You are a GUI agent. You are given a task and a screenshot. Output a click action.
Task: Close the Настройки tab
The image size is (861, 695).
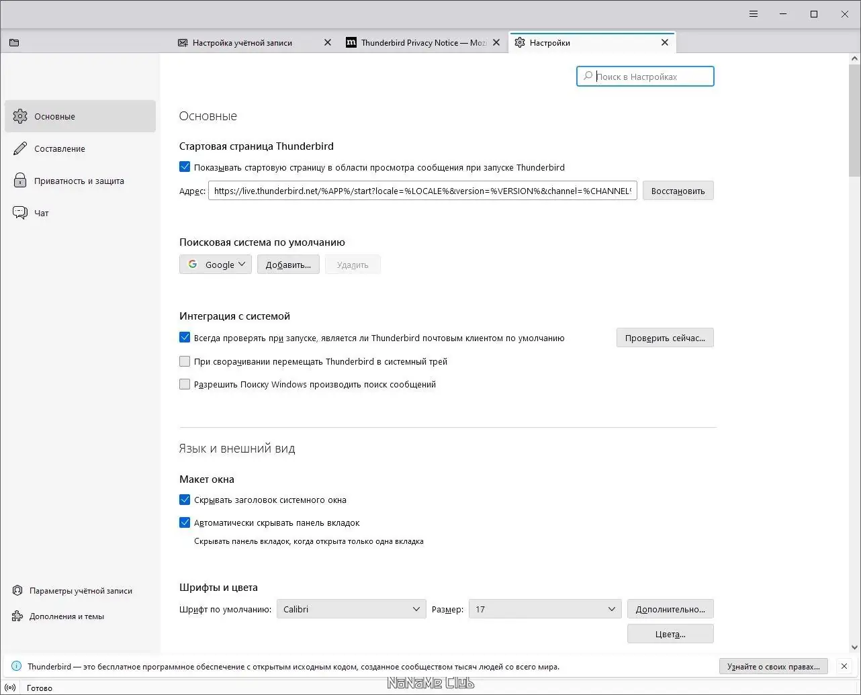(665, 42)
